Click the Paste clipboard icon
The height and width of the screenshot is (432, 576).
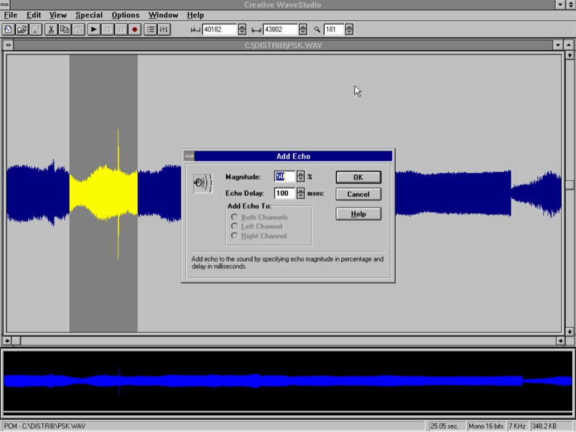tap(78, 30)
